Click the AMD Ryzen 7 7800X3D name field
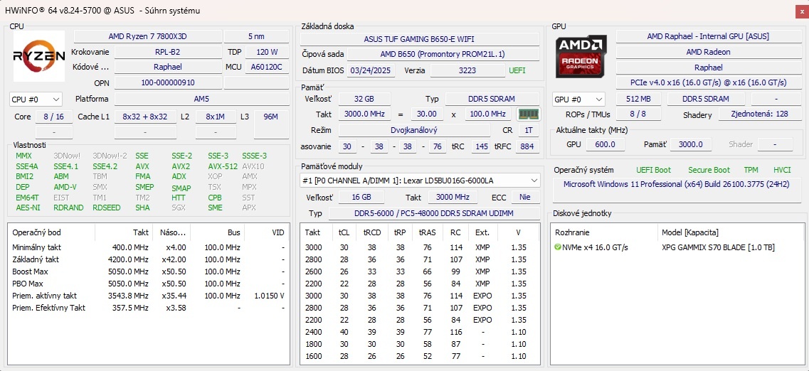 [x=147, y=36]
